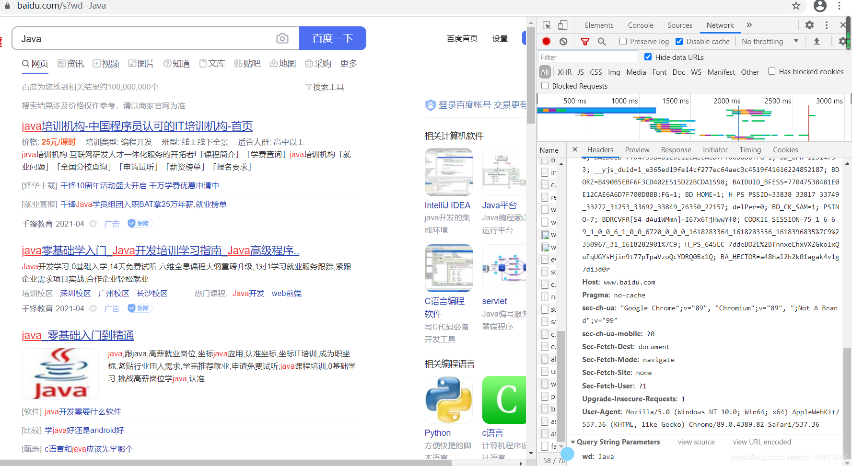Switch to Sources DevTools tab
Image resolution: width=852 pixels, height=466 pixels.
[x=680, y=25]
